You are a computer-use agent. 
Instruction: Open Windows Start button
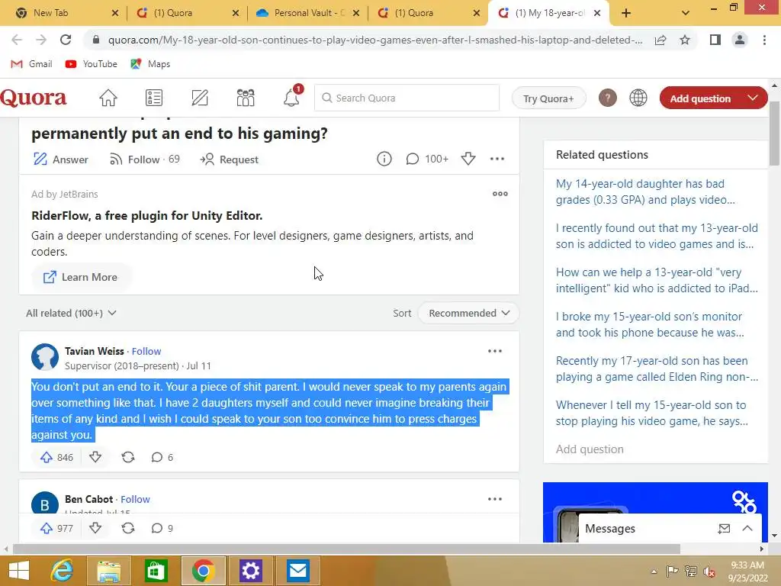tap(19, 571)
